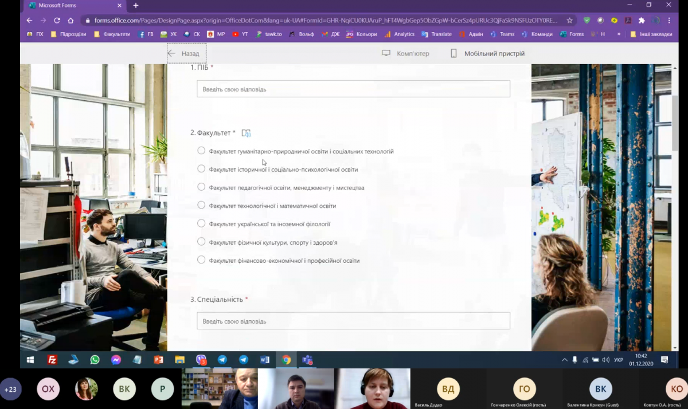Expand the Факультети bookmark folder
This screenshot has width=688, height=409.
pos(112,34)
